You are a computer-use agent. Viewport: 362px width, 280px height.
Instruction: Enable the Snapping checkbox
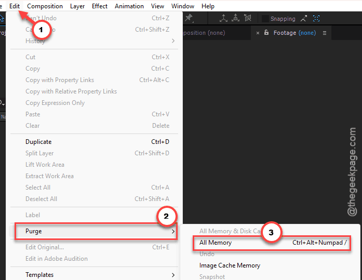tap(265, 19)
